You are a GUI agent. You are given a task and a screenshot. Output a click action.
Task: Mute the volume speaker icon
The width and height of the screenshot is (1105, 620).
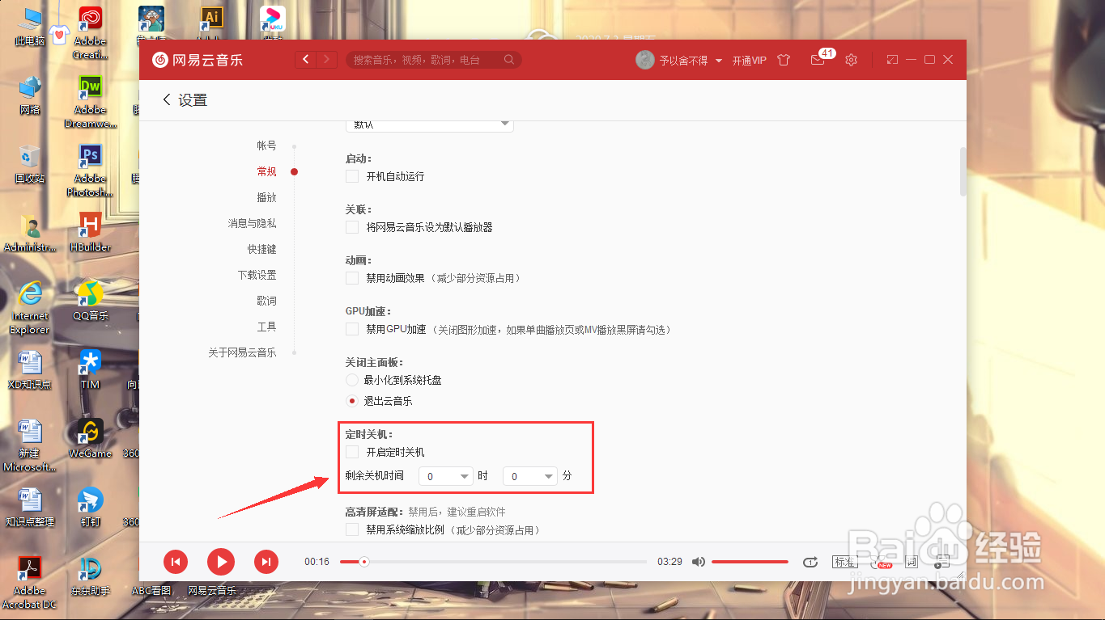point(699,562)
